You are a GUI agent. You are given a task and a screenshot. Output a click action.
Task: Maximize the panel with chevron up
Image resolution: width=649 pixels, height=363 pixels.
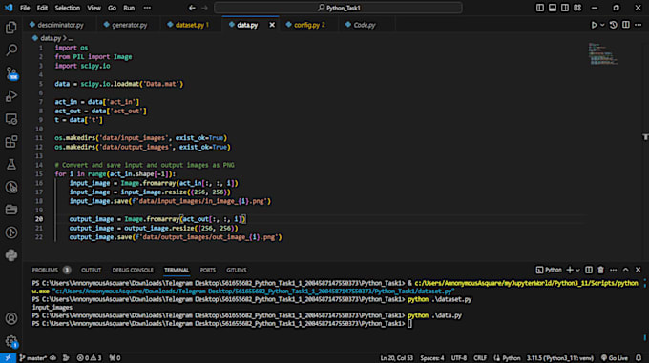(x=626, y=270)
